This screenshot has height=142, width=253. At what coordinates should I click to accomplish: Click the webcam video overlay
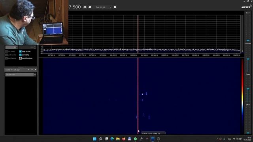(34, 22)
